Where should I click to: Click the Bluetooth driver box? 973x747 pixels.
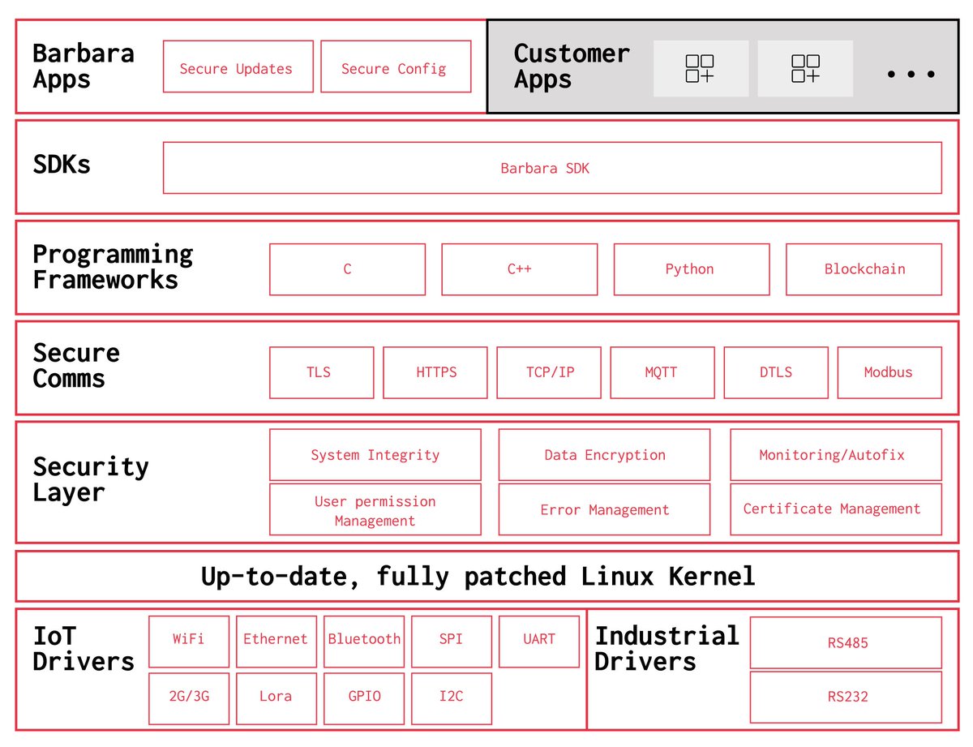pyautogui.click(x=364, y=642)
